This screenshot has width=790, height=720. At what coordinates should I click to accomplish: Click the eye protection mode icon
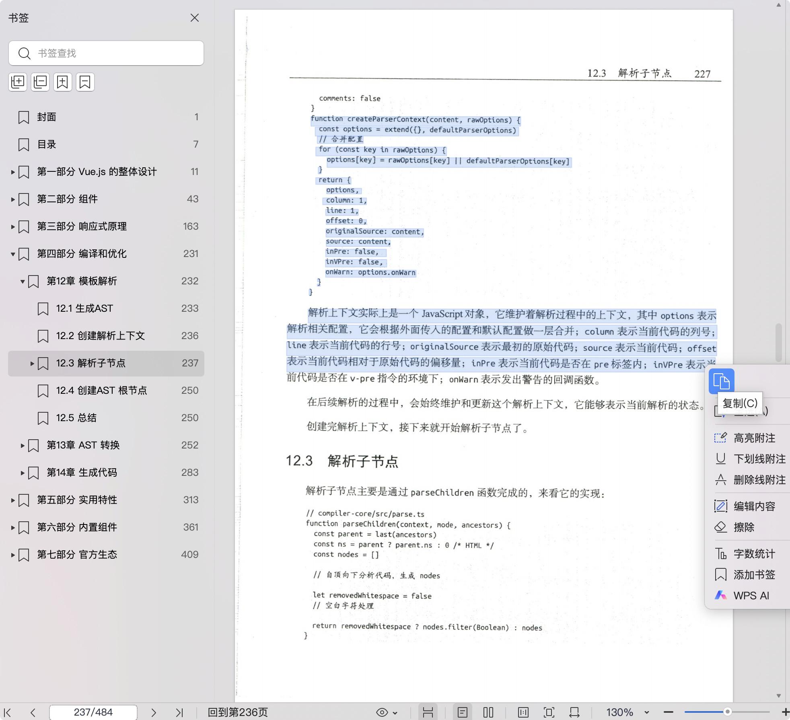pos(382,713)
